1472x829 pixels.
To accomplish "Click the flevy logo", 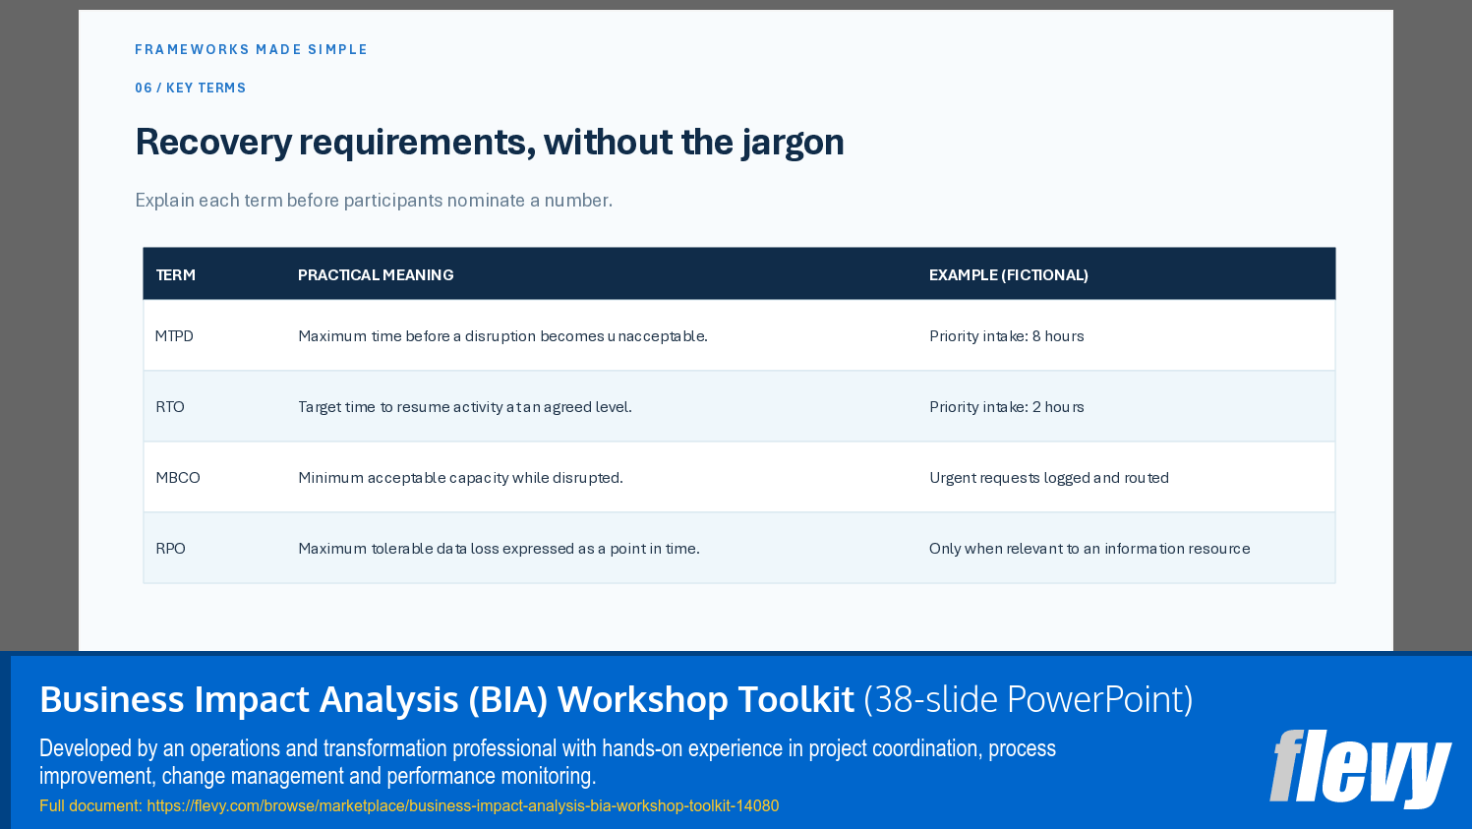I will click(x=1360, y=769).
